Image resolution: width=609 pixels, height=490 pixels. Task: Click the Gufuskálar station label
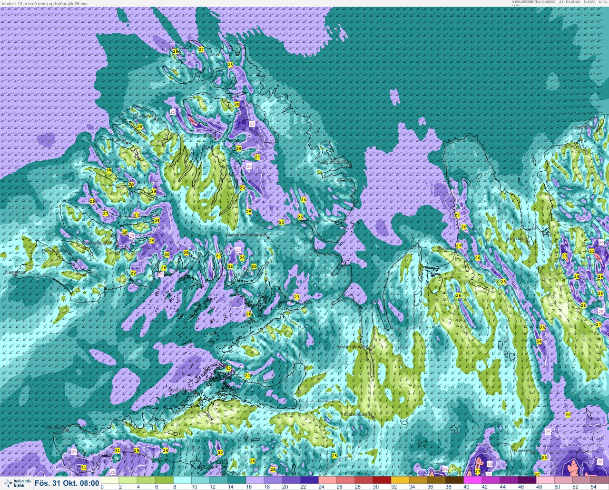[x=55, y=428]
